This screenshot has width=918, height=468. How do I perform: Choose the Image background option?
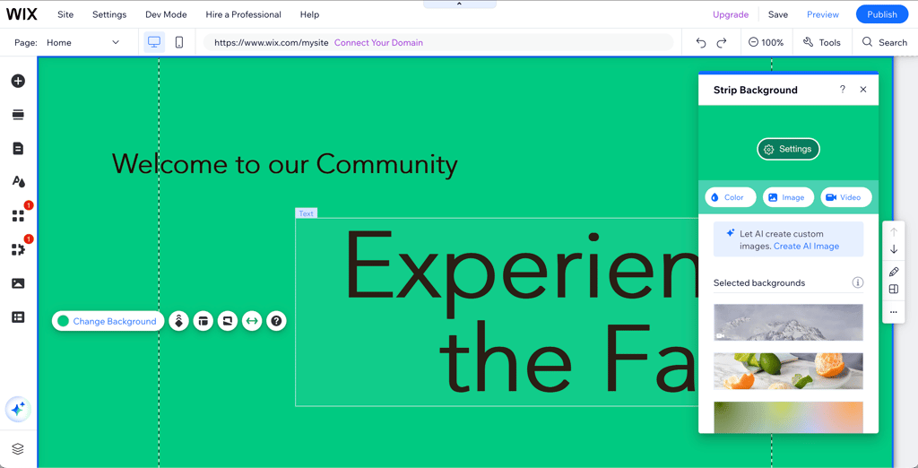(x=788, y=197)
